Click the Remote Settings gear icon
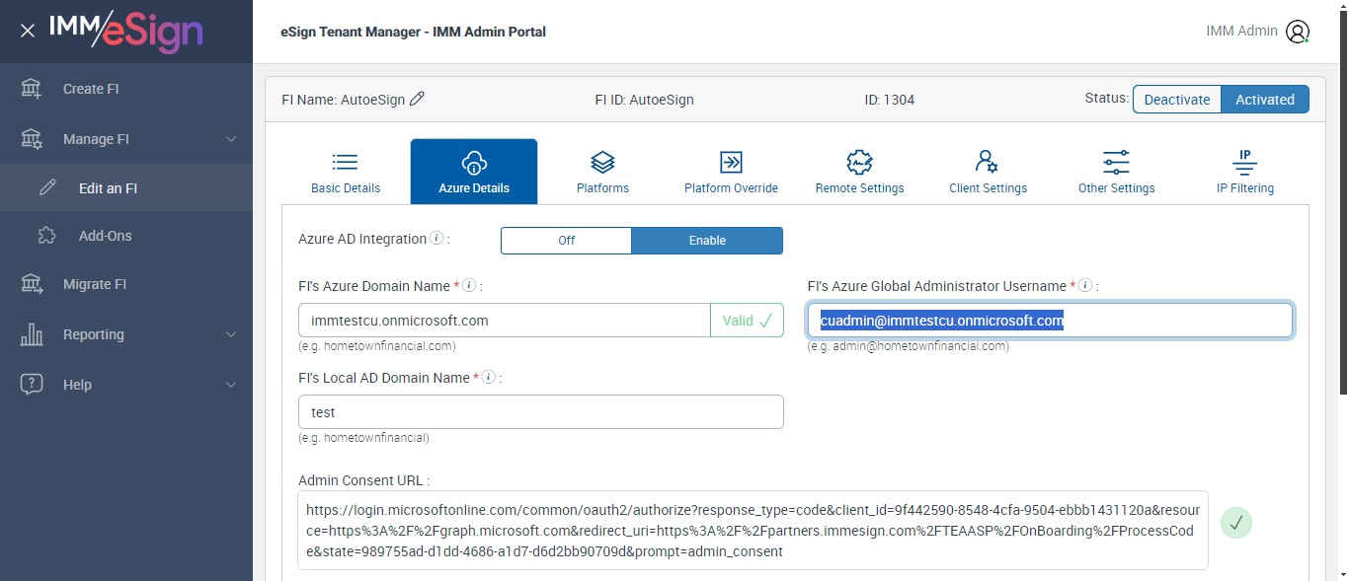 pos(859,162)
